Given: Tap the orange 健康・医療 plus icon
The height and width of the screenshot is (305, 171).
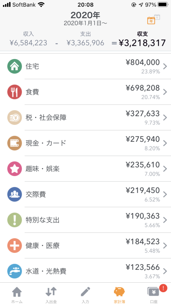Looking at the screenshot, I should coord(15,245).
